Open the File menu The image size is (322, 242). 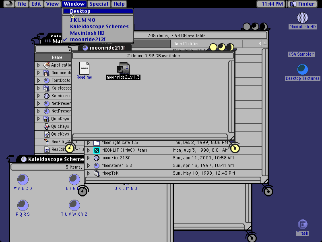tap(22, 4)
